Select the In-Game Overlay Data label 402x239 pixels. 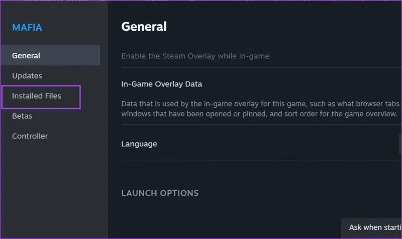click(x=161, y=84)
